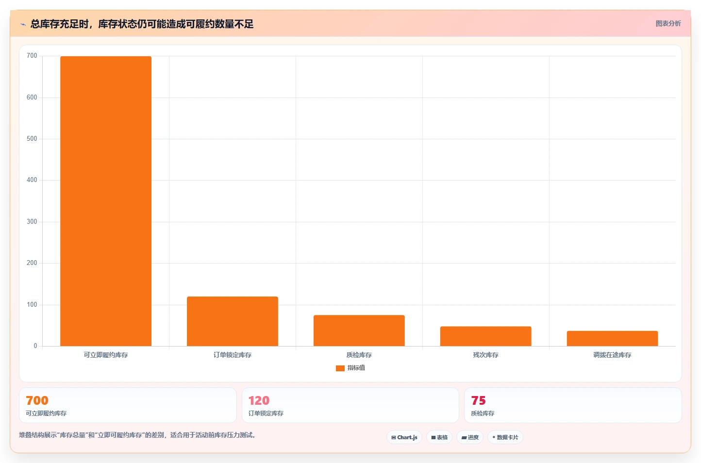Click the 600 y-axis tick label
This screenshot has width=701, height=463.
(x=32, y=98)
